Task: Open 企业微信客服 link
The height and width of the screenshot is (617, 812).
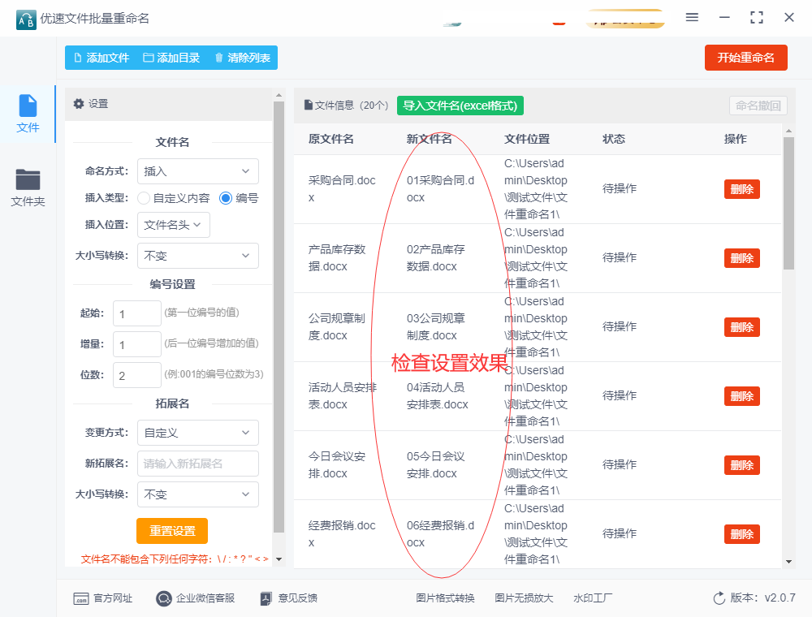Action: (x=196, y=598)
